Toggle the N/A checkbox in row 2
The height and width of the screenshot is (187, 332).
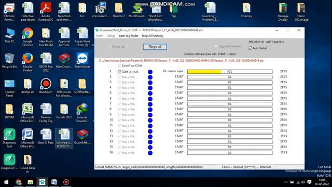tap(119, 77)
